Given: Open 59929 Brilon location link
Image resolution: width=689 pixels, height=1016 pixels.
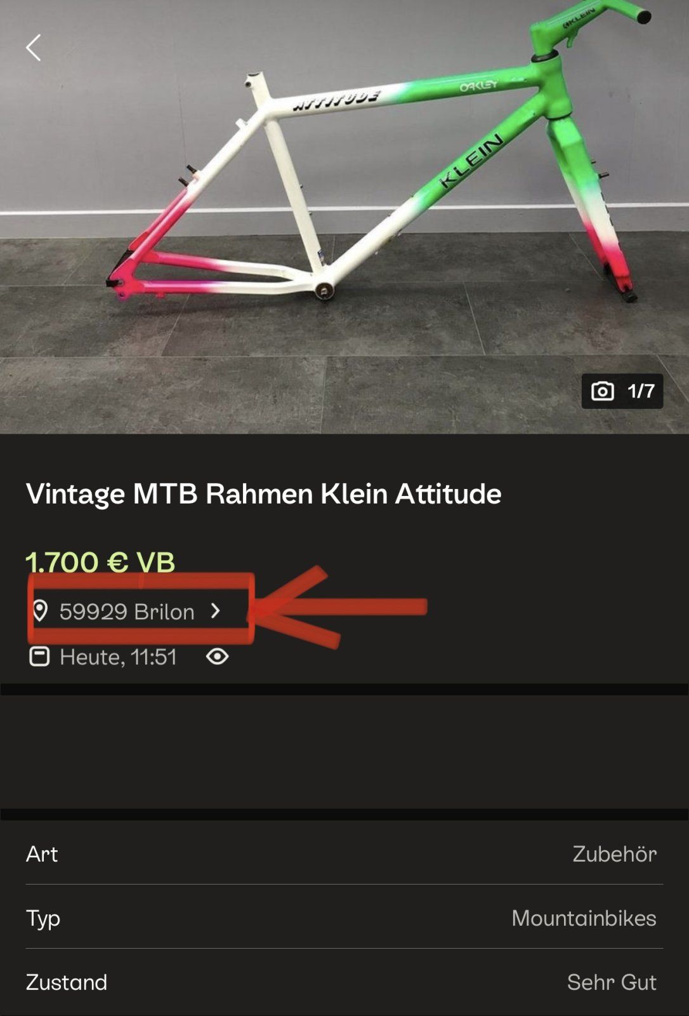Looking at the screenshot, I should 127,612.
